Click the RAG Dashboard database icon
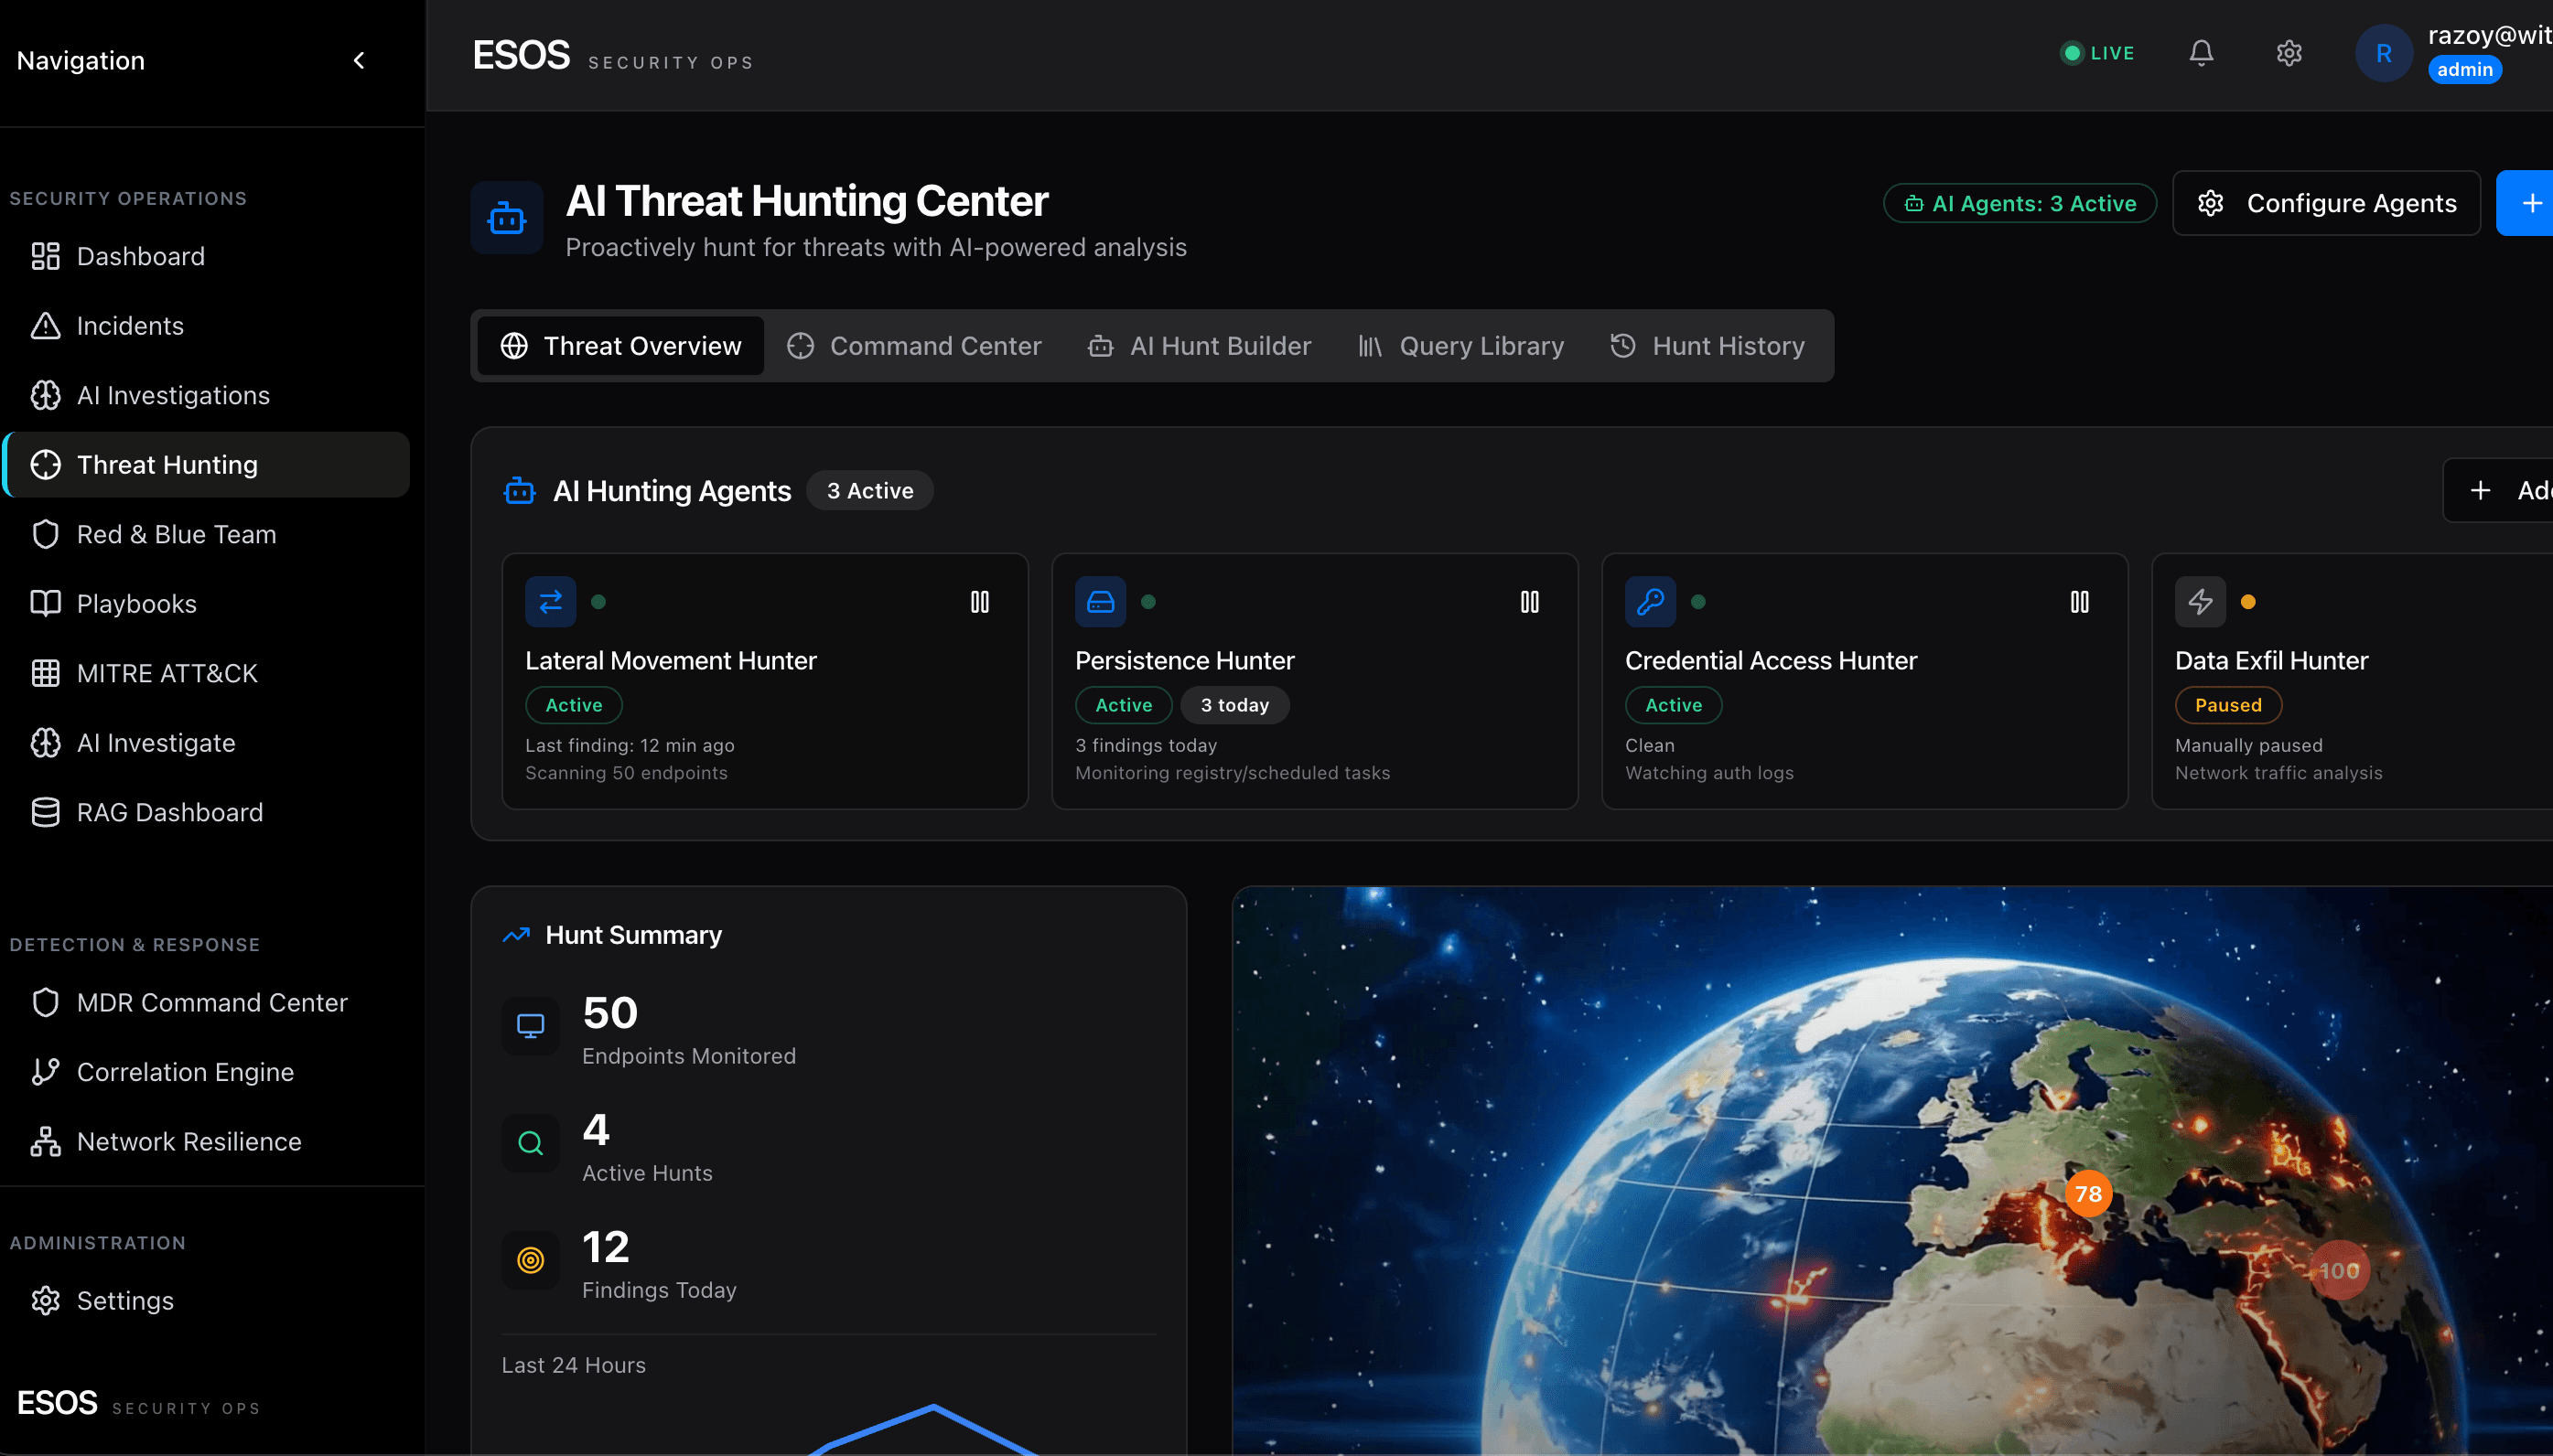This screenshot has height=1456, width=2553. (45, 812)
